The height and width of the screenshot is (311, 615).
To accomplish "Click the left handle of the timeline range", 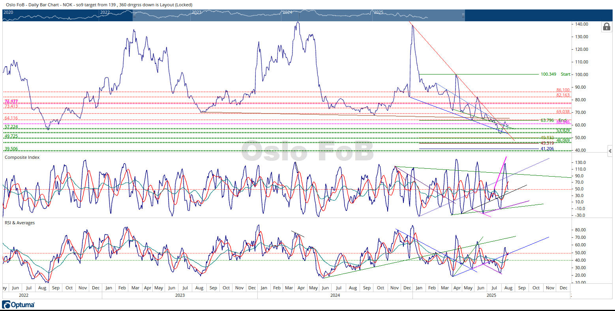I will point(134,15).
